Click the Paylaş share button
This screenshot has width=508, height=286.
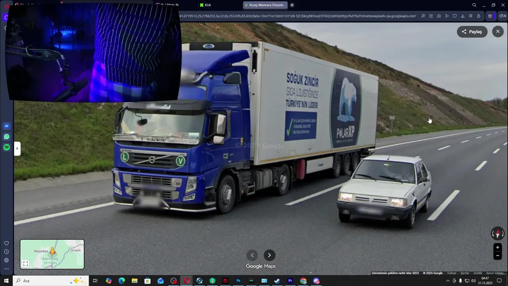click(472, 32)
